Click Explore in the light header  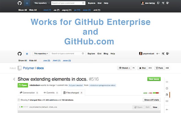(91, 54)
